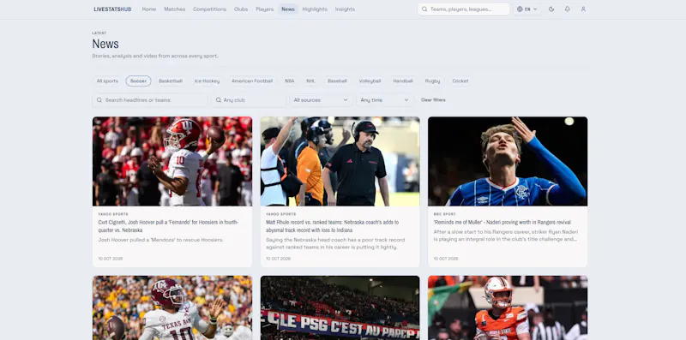
Task: Open the orange-jersey quarterback article image
Action: [508, 307]
